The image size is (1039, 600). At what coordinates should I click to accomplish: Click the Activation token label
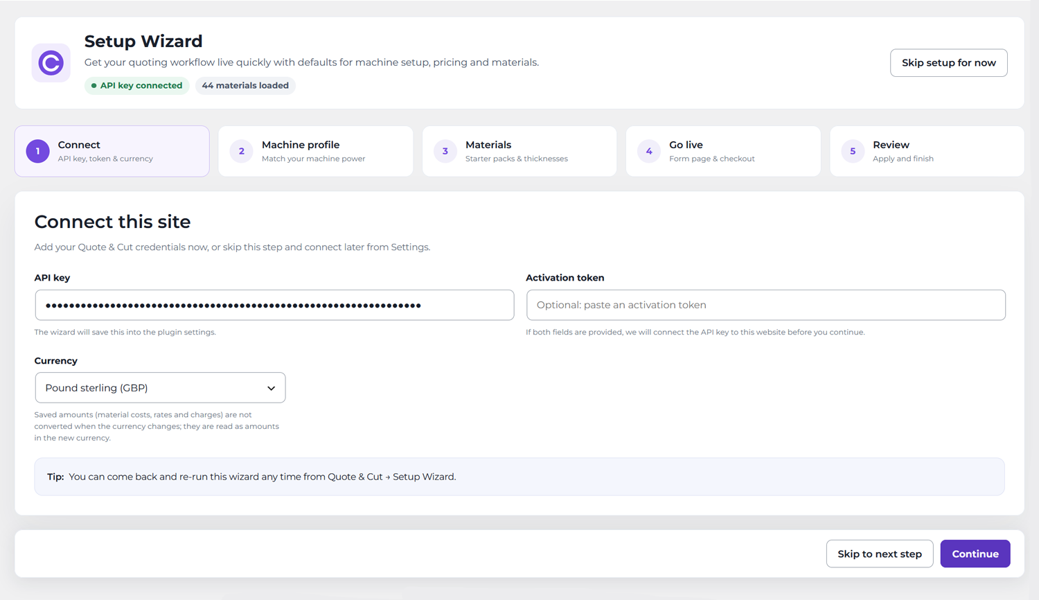coord(565,278)
